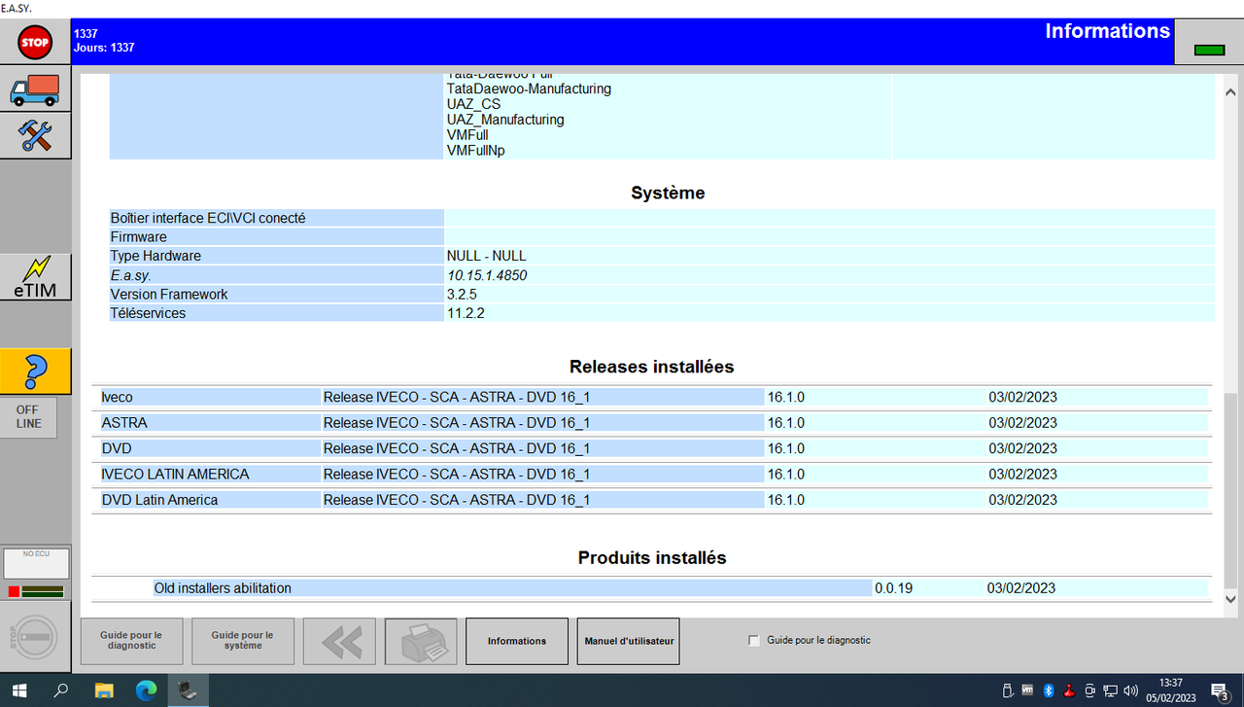
Task: Click the printer icon button
Action: pos(421,641)
